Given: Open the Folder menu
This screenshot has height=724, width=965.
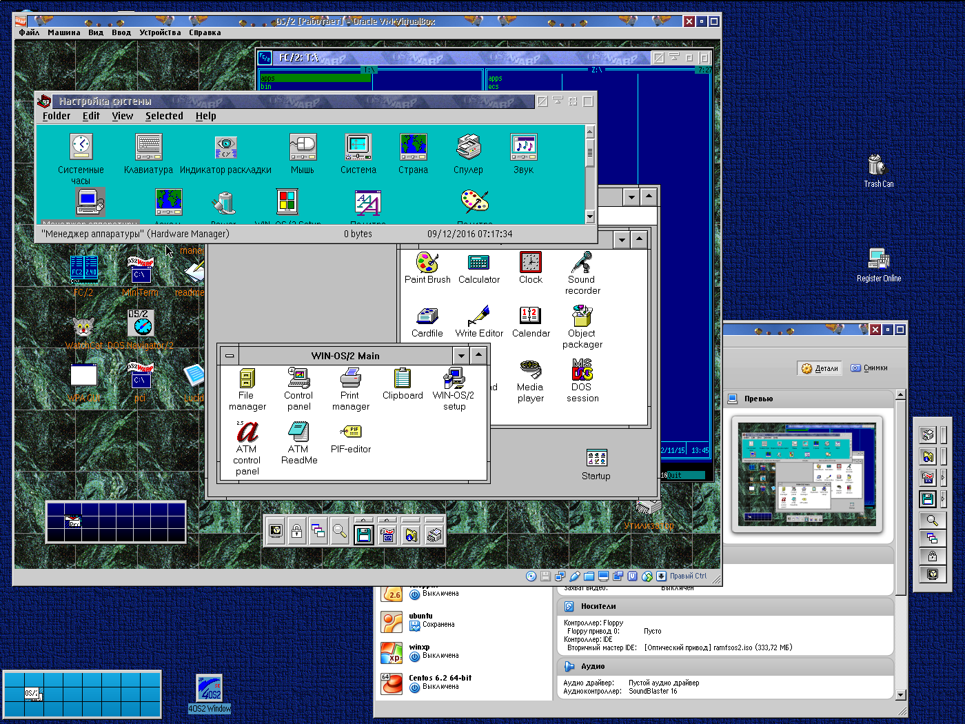Looking at the screenshot, I should tap(57, 116).
